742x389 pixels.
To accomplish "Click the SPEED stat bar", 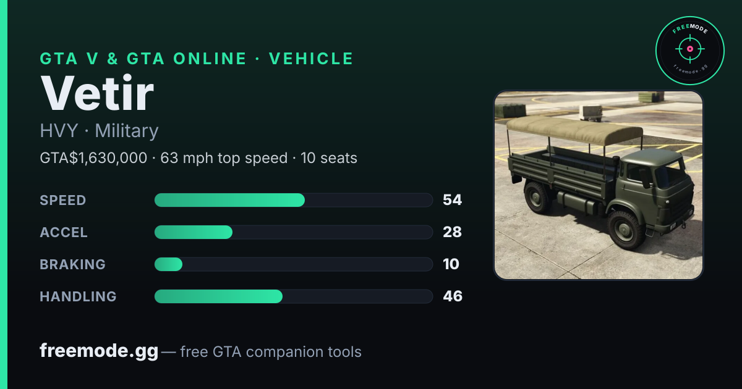I will tap(293, 200).
